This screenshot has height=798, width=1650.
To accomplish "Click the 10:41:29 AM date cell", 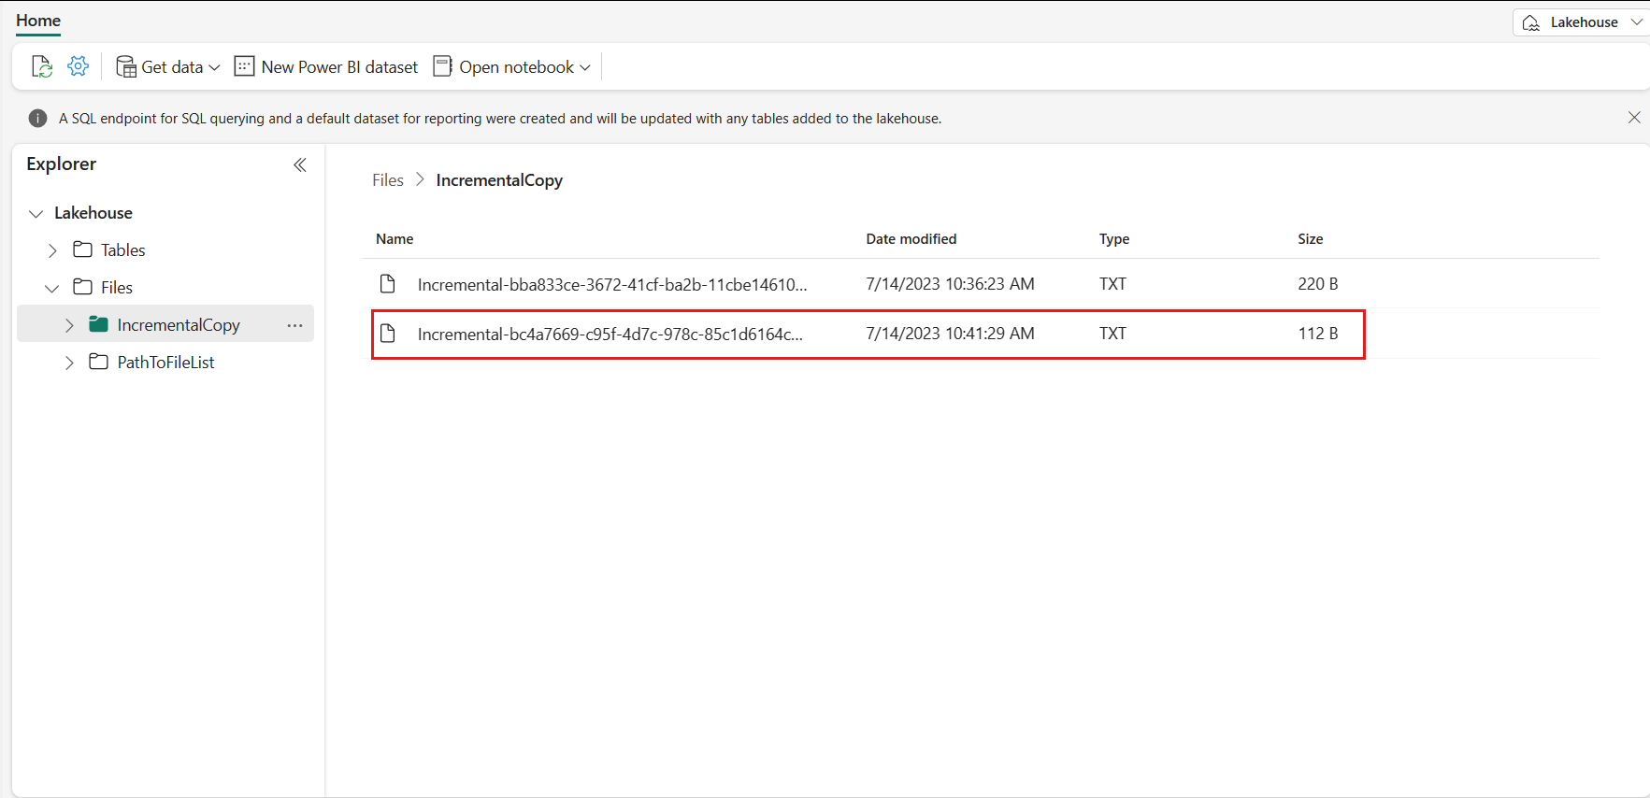I will click(951, 334).
